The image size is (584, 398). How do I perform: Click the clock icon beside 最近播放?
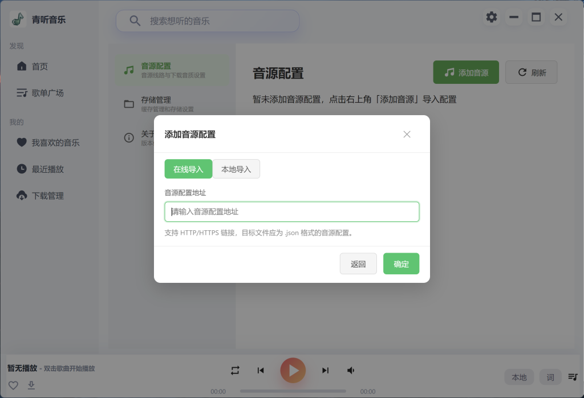click(22, 169)
